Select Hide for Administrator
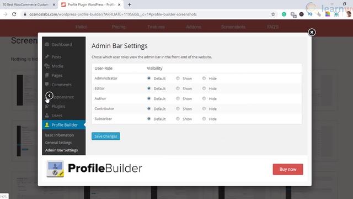The width and height of the screenshot is (353, 199). click(204, 78)
